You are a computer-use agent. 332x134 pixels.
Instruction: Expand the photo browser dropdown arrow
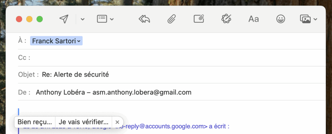click(315, 19)
